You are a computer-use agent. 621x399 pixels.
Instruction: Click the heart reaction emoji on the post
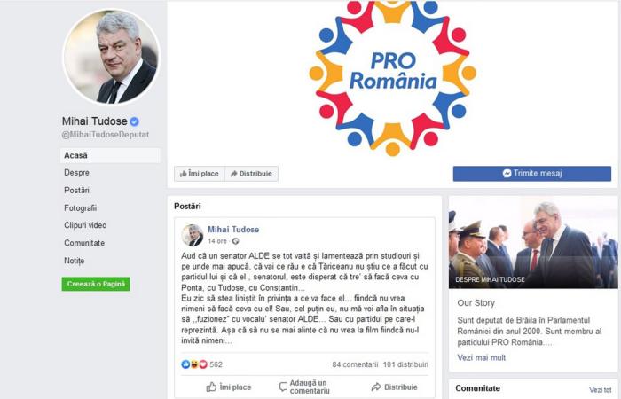[x=203, y=364]
